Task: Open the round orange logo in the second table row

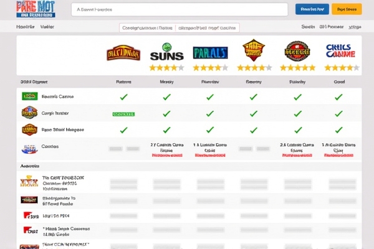Action: (29, 113)
